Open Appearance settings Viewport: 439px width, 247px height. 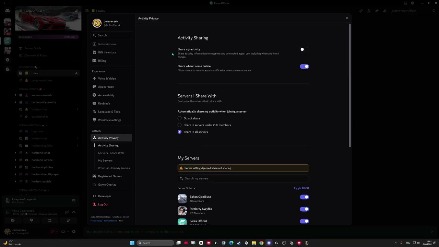(111, 87)
